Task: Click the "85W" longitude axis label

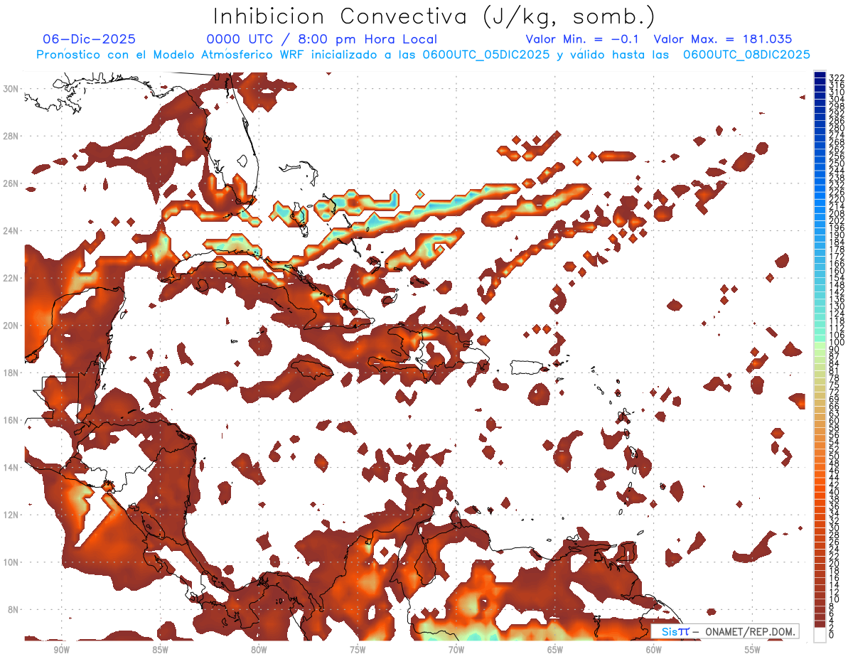Action: click(x=160, y=650)
